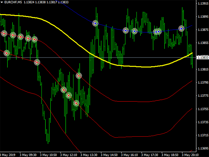Click the triangle arrow beside the EURCHF,M5 title

click(x=2, y=2)
